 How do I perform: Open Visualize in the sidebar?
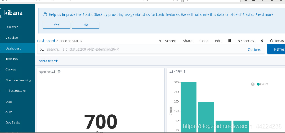click(x=12, y=38)
